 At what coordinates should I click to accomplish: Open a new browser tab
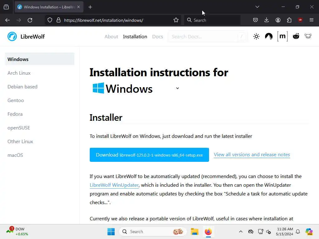[90, 7]
